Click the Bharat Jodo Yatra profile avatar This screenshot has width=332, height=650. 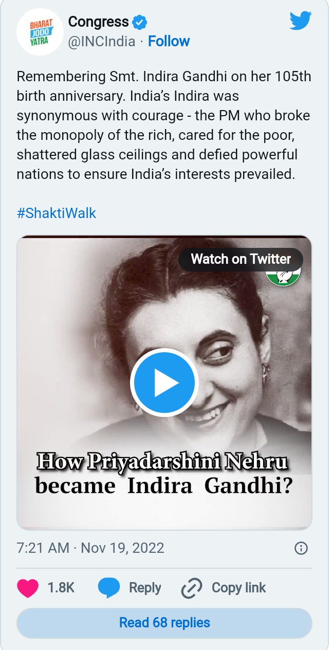click(40, 32)
